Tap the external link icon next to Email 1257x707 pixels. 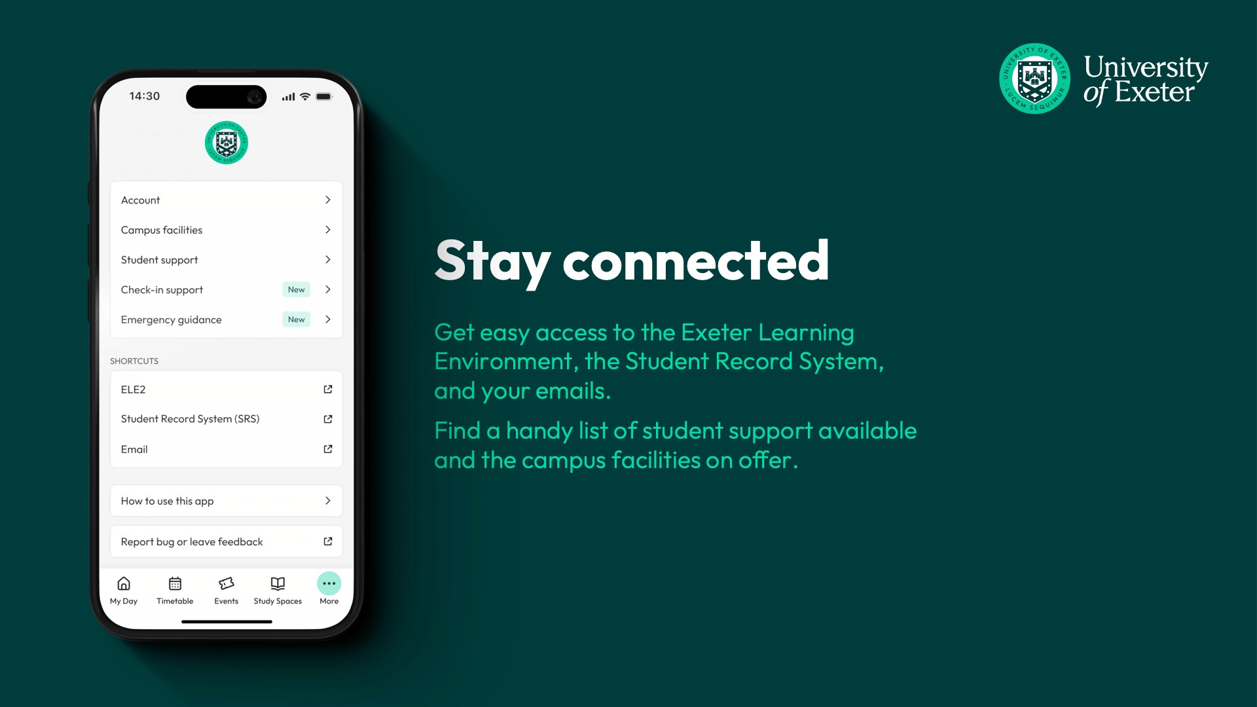tap(327, 448)
